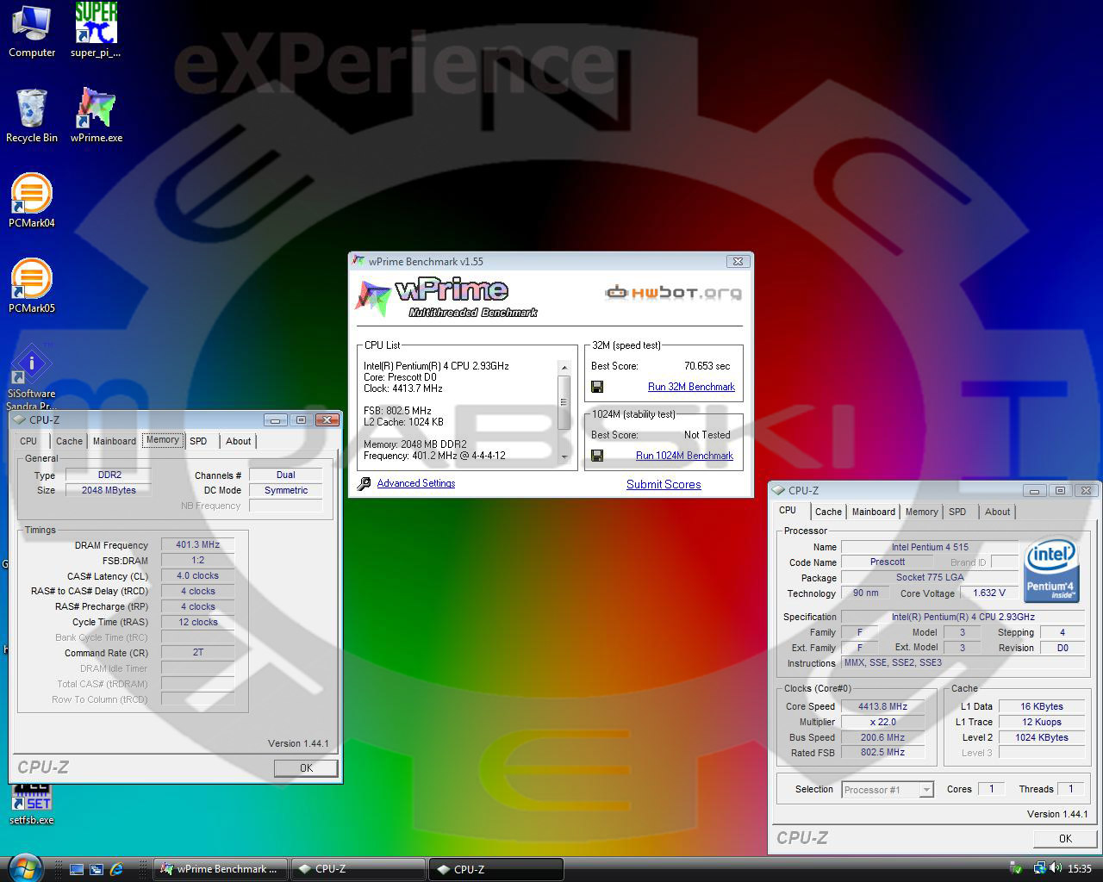Click the wPrime Benchmark taskbar button
This screenshot has width=1103, height=882.
[x=221, y=869]
